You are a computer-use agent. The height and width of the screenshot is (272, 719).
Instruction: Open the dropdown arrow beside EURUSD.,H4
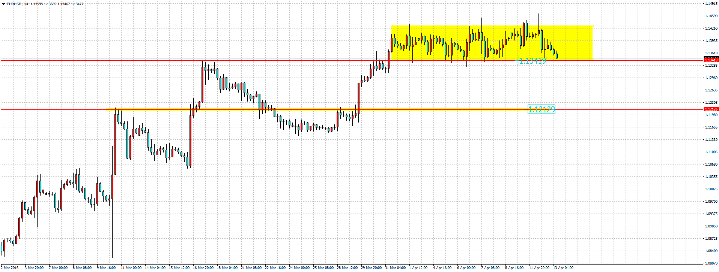pyautogui.click(x=3, y=4)
